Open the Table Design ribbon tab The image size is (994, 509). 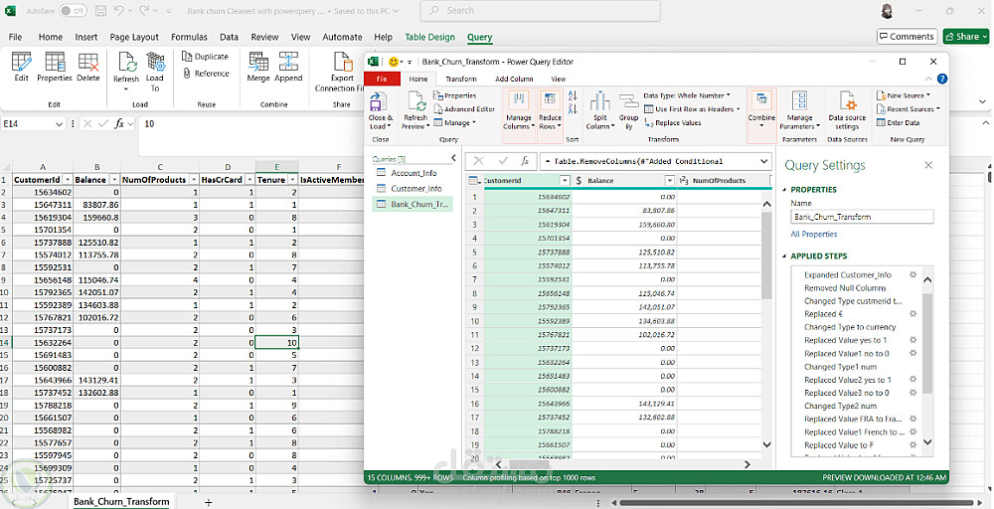tap(429, 37)
